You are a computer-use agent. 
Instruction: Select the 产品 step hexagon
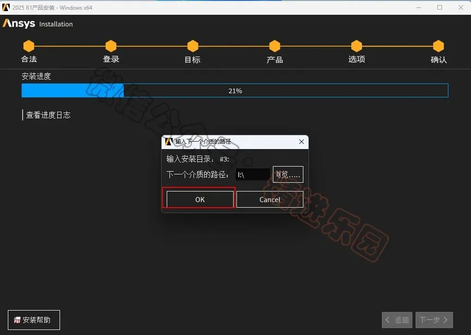(x=275, y=46)
